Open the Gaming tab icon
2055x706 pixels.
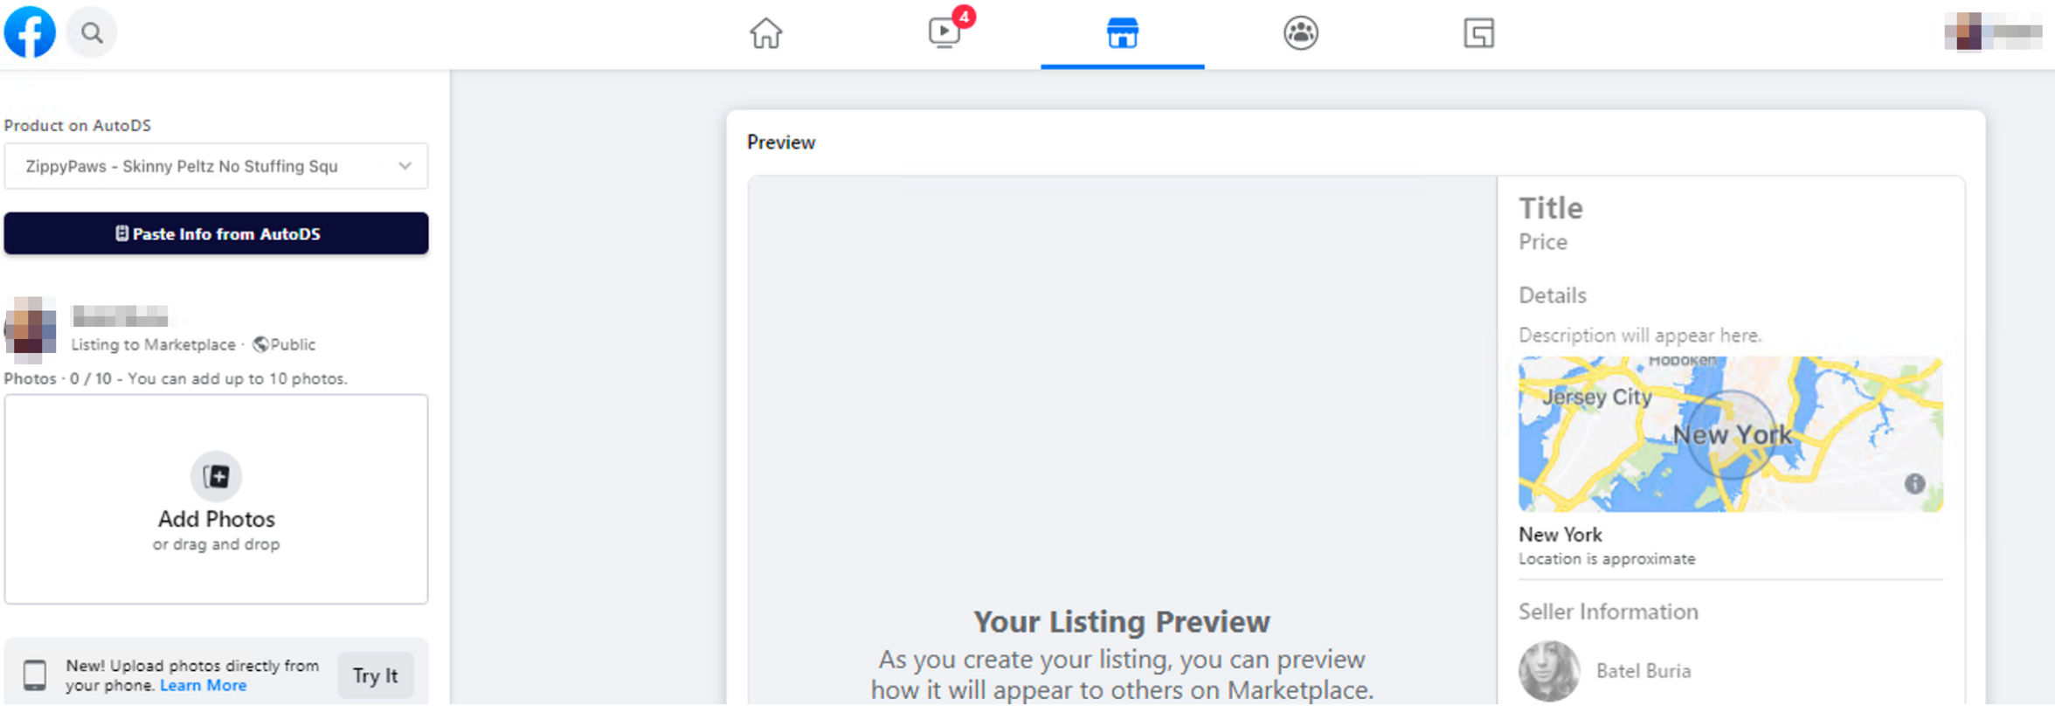coord(1479,33)
